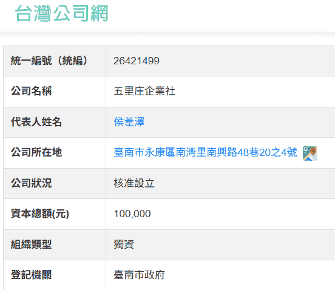Click the 登記機關 label cell
The image size is (335, 290).
55,275
